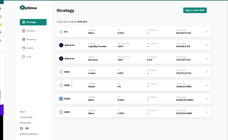Click the USDS token icon
Viewport: 228px width, 140px height.
(x=61, y=112)
